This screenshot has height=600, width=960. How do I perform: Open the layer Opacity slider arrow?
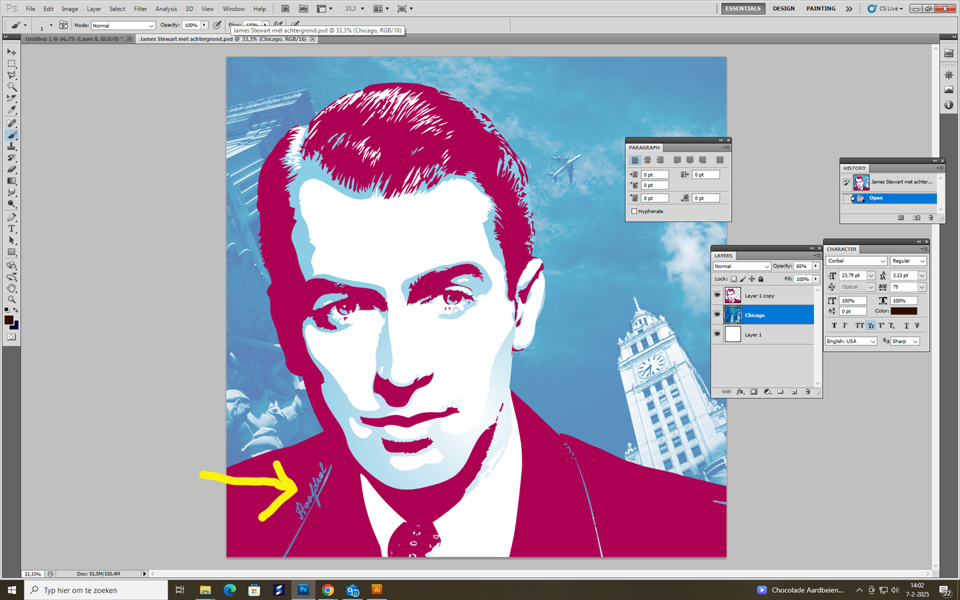click(x=815, y=266)
